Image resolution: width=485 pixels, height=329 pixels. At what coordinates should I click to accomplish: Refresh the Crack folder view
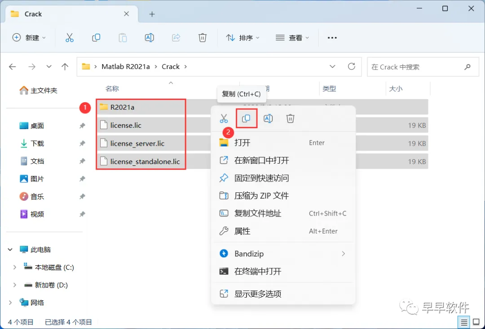(x=352, y=66)
